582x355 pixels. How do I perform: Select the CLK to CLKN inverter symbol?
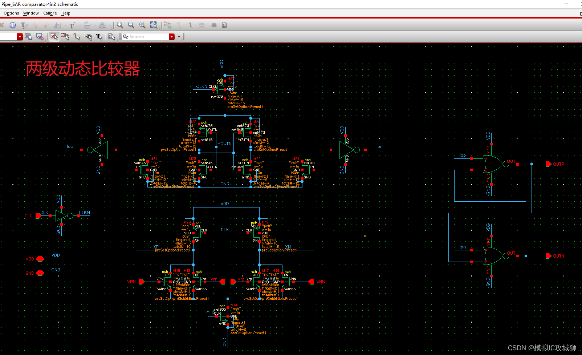64,216
